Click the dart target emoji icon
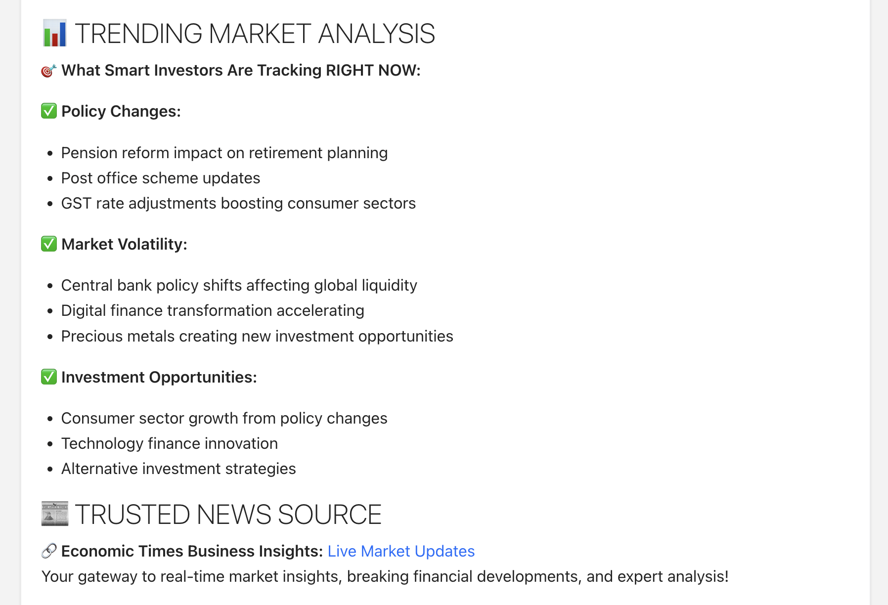Screen dimensions: 888x605 coord(48,71)
